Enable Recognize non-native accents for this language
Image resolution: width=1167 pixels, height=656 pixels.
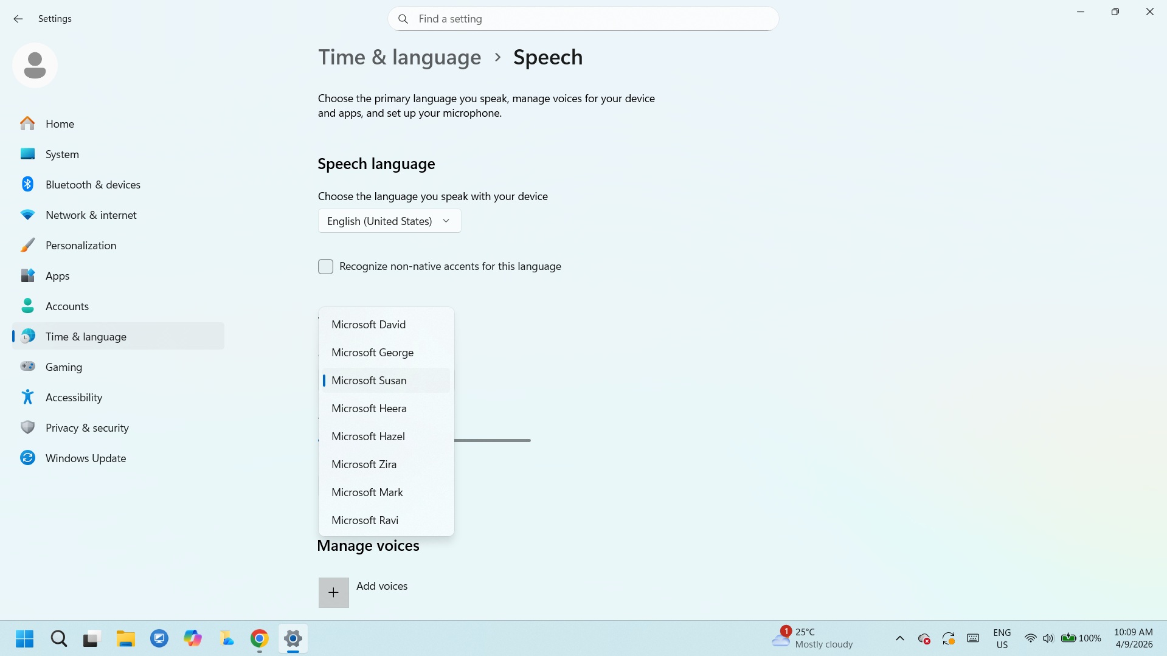tap(325, 266)
